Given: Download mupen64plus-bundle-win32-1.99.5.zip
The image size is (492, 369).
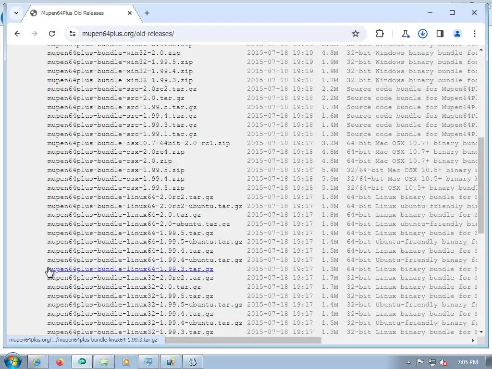Looking at the screenshot, I should click(120, 62).
